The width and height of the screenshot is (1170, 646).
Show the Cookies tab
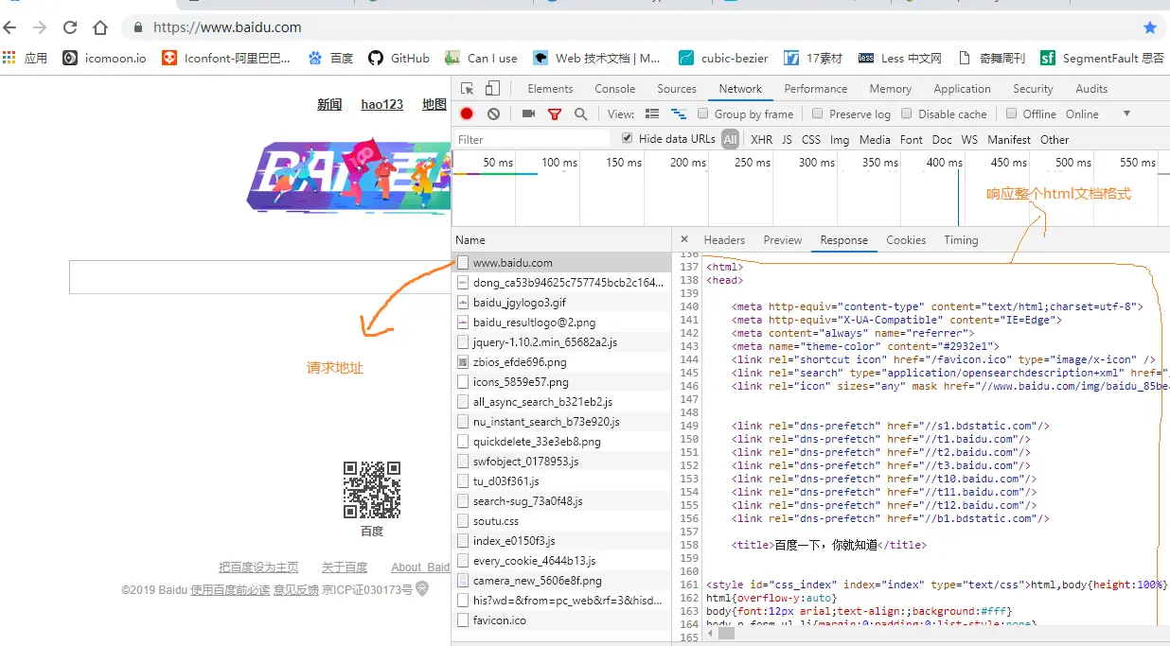[906, 240]
